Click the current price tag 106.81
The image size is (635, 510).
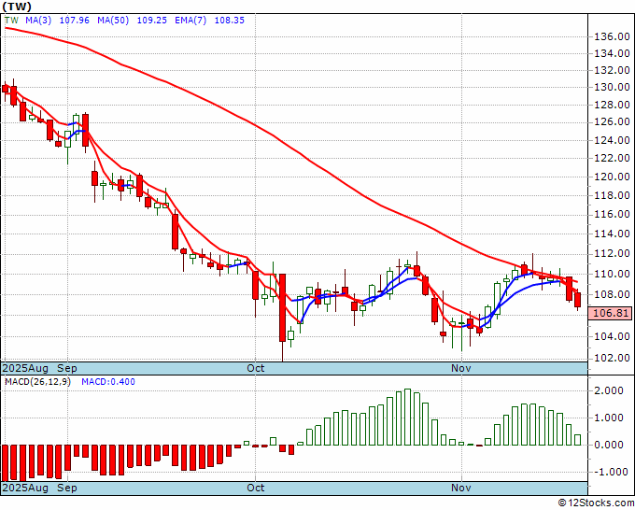611,313
